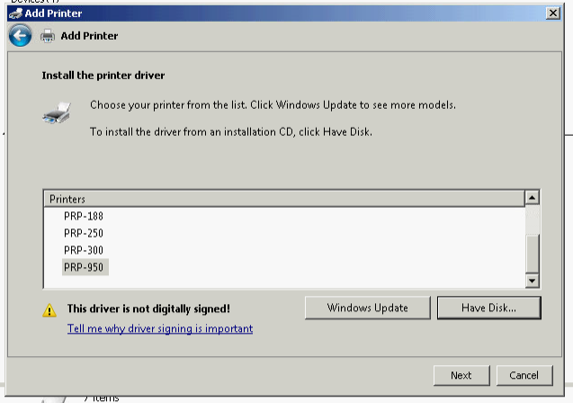573x403 pixels.
Task: Click the Have Disk button
Action: [x=488, y=308]
